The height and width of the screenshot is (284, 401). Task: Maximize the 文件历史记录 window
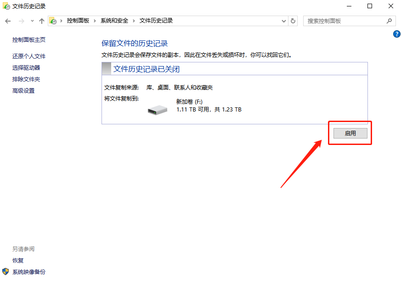coord(370,6)
